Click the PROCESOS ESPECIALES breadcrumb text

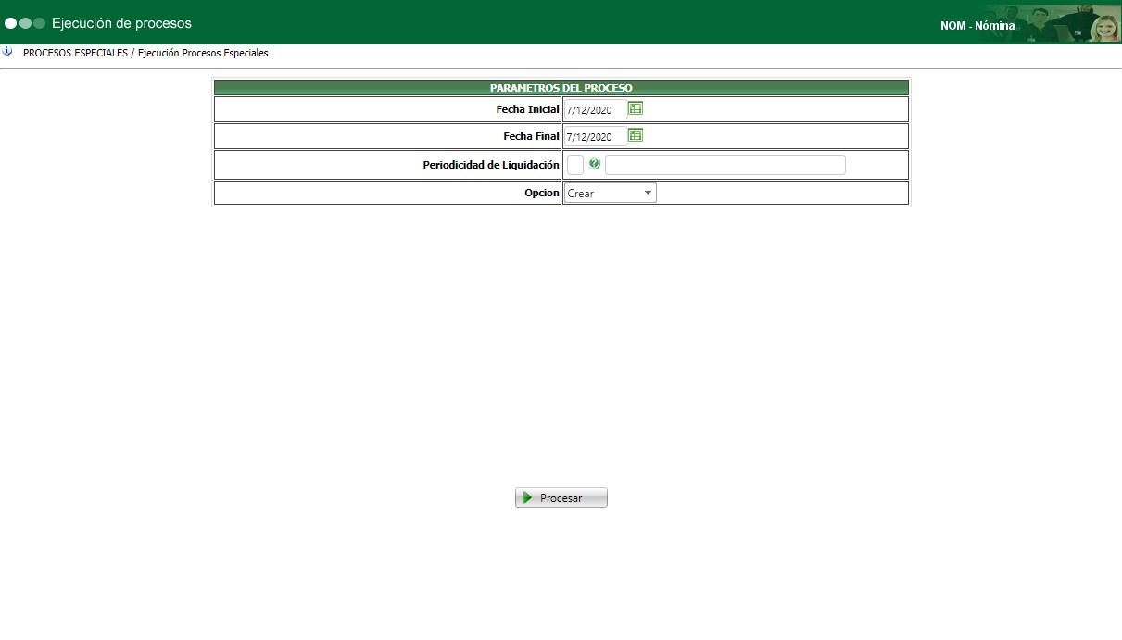(75, 53)
